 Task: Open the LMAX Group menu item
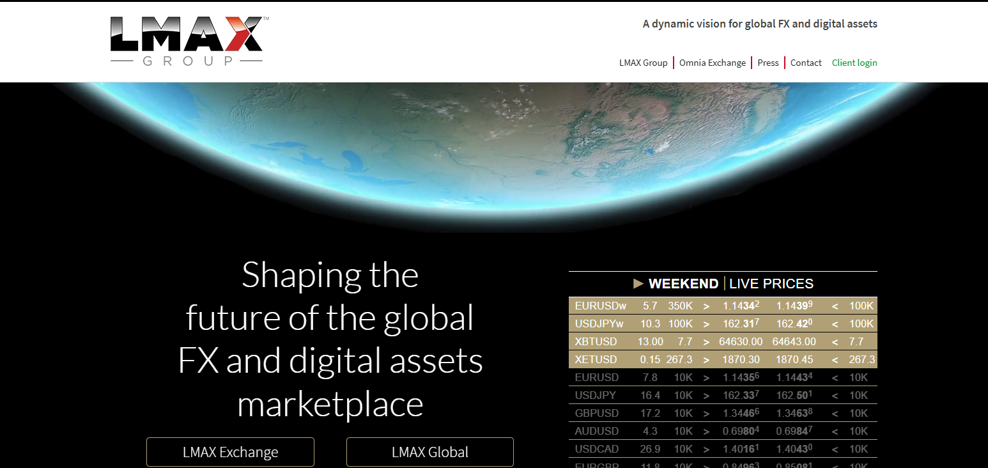coord(643,63)
